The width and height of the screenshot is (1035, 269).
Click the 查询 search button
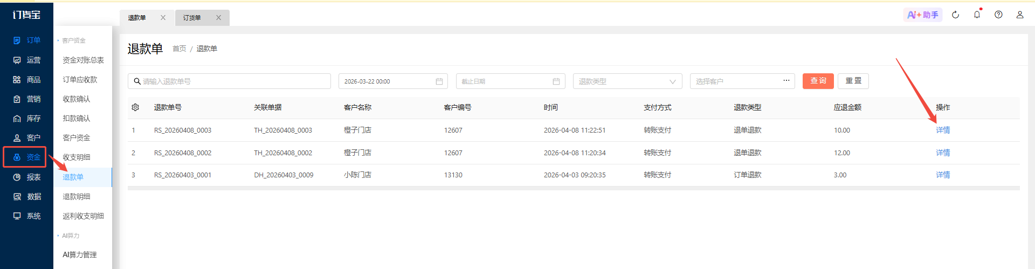click(x=818, y=81)
